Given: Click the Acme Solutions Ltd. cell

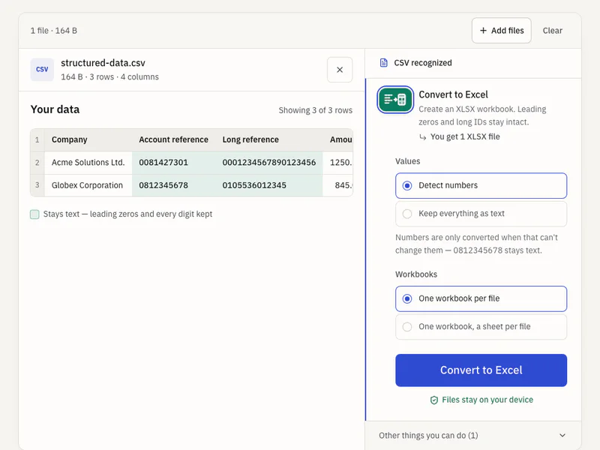Looking at the screenshot, I should pyautogui.click(x=88, y=163).
